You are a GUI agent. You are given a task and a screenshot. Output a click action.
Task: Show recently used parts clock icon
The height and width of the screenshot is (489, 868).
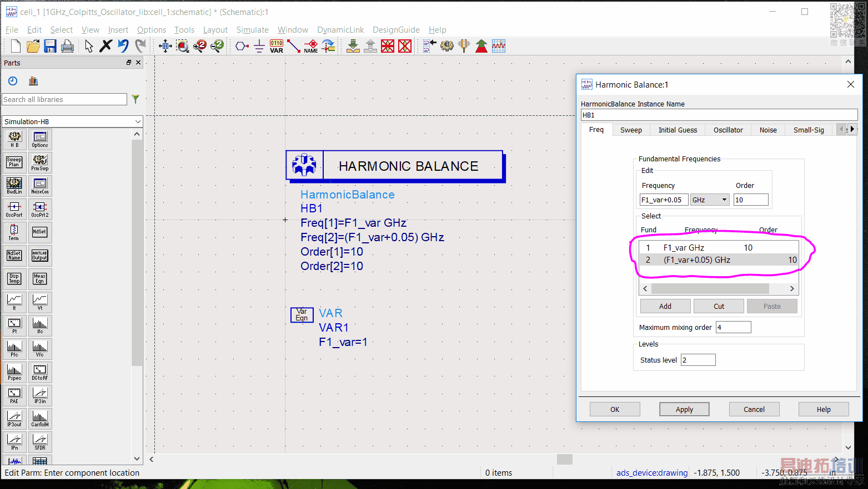point(13,81)
